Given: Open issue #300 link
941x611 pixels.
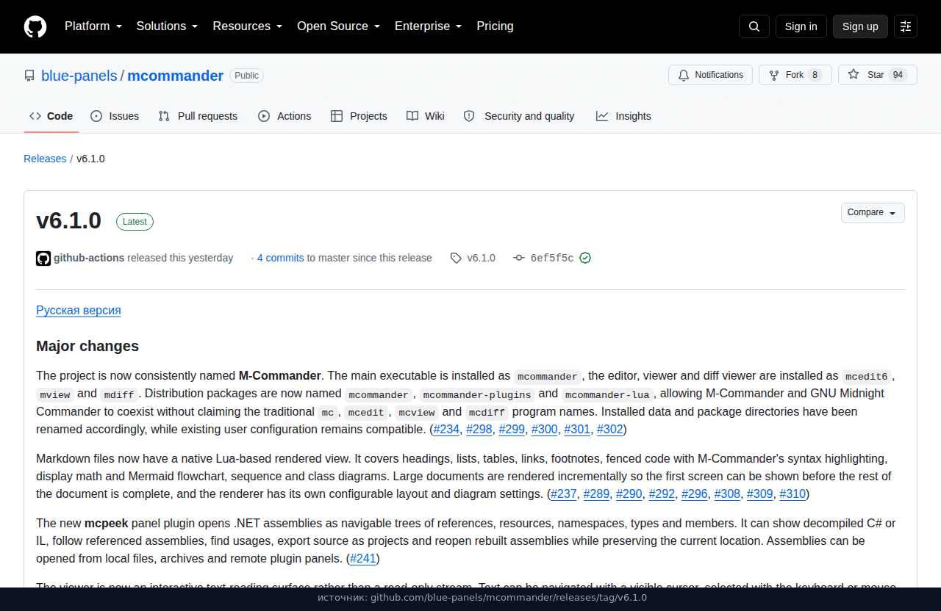Looking at the screenshot, I should tap(545, 430).
